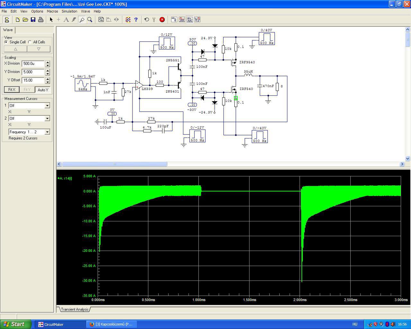This screenshot has height=329, width=411.
Task: Open the Windows Start menu
Action: (16, 324)
